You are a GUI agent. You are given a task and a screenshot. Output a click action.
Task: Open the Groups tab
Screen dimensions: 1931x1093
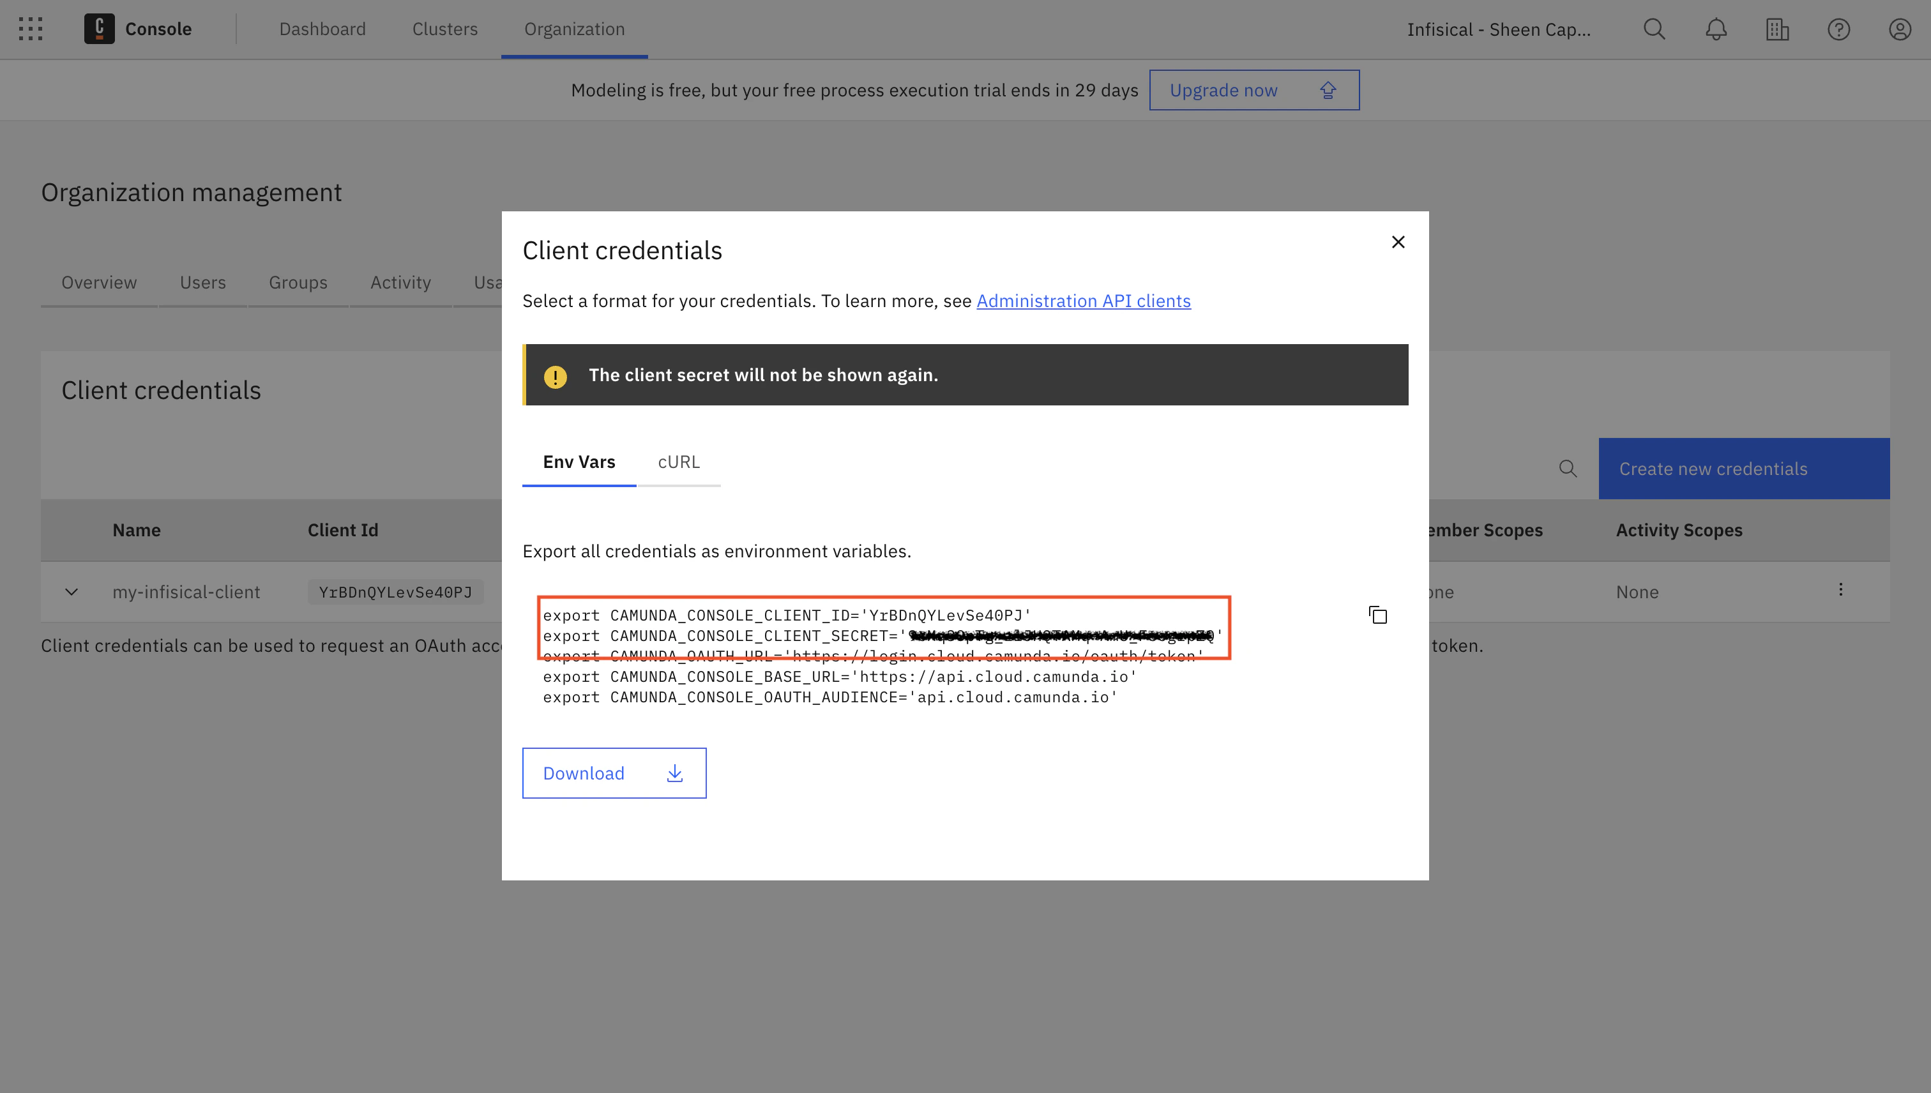[x=298, y=283]
